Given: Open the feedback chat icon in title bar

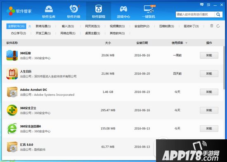Looking at the screenshot, I should point(202,5).
